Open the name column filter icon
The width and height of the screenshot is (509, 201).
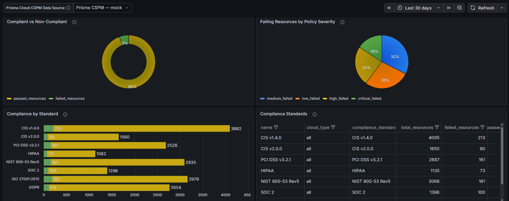coord(276,127)
